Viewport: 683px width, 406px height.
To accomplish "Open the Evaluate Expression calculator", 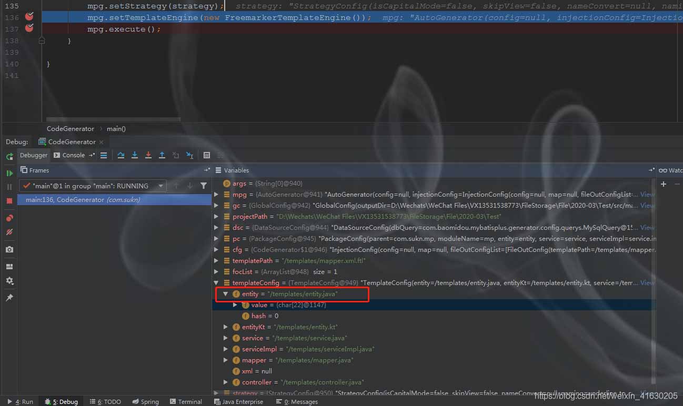I will coord(207,155).
